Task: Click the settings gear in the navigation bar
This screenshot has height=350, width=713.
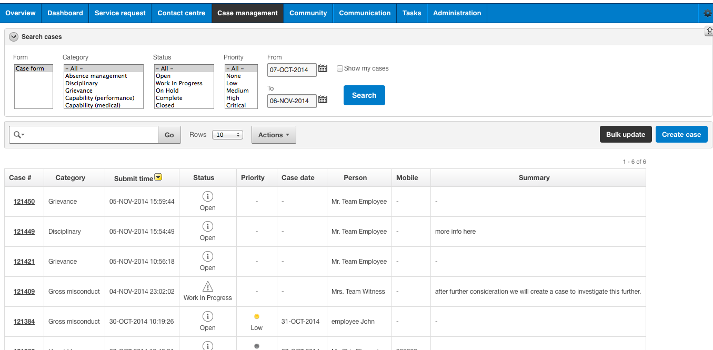Action: [707, 13]
